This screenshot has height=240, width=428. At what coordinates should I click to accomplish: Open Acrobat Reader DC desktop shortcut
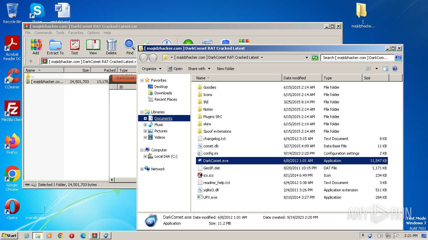12,48
